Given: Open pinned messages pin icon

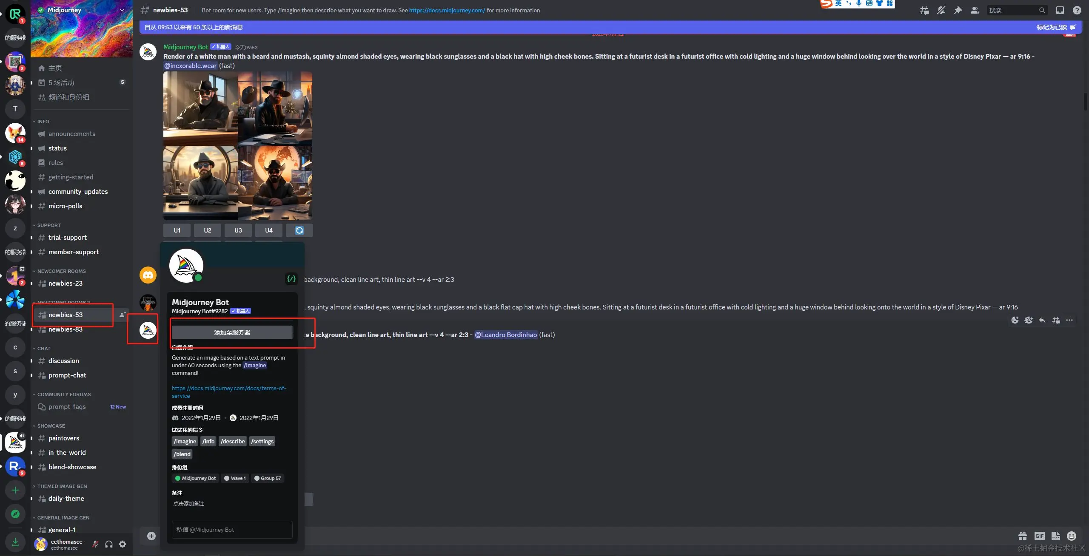Looking at the screenshot, I should 958,10.
